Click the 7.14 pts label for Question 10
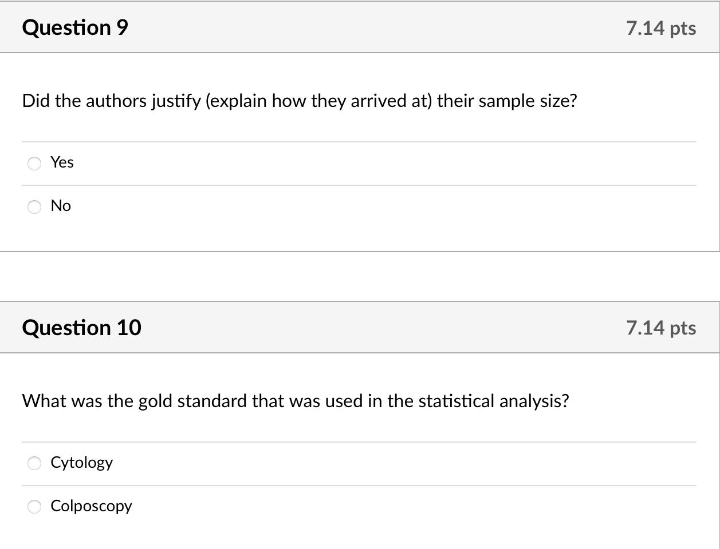The height and width of the screenshot is (549, 720). [661, 328]
